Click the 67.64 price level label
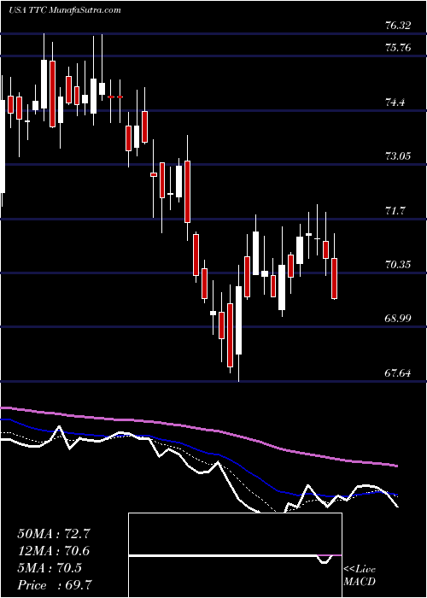 click(x=398, y=372)
